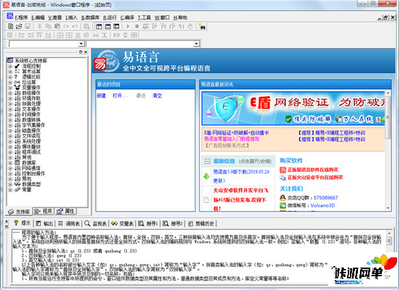Open the 数据库 menu
Viewport: 400px width, 290px height.
[90, 17]
